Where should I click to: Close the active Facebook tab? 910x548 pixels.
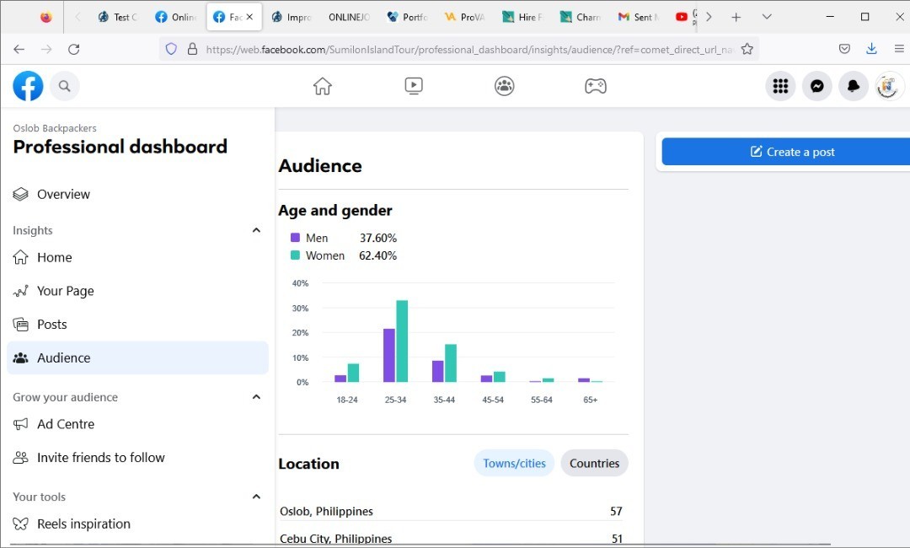(249, 17)
